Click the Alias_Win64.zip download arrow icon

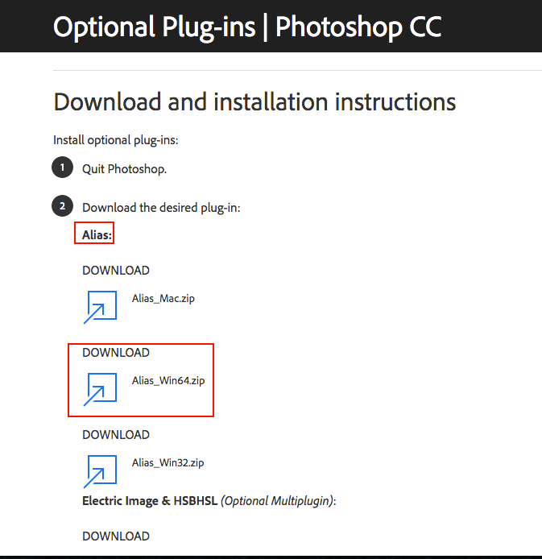[101, 387]
